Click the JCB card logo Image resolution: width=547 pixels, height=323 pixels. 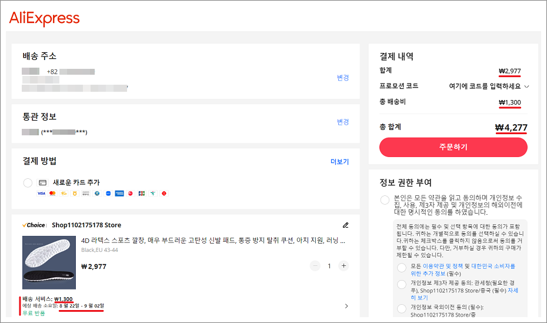[142, 193]
